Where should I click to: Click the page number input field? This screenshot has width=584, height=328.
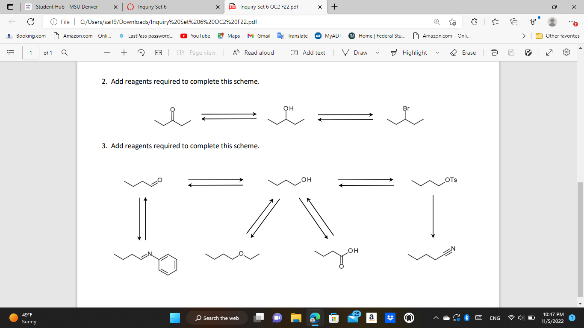tap(30, 53)
